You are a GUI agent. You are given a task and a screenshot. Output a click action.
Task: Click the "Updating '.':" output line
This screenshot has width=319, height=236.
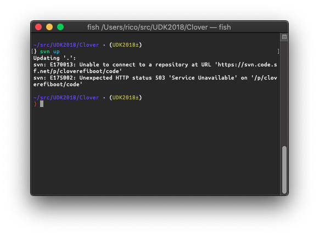[54, 58]
